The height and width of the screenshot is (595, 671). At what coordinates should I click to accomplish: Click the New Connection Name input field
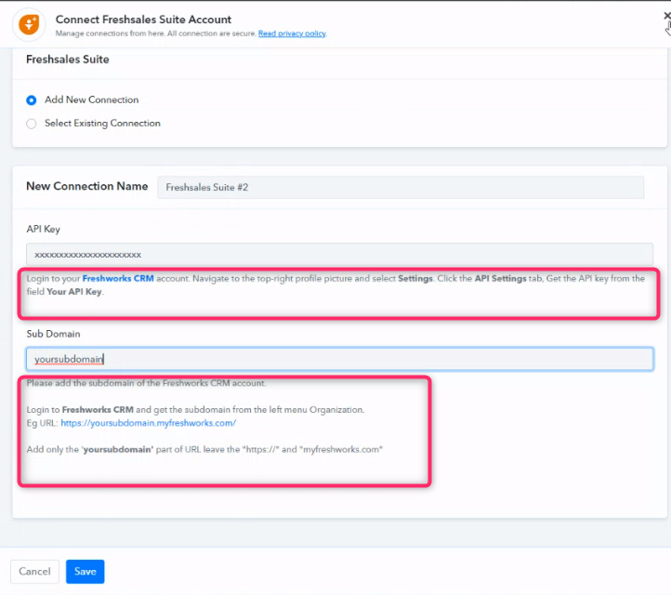401,188
